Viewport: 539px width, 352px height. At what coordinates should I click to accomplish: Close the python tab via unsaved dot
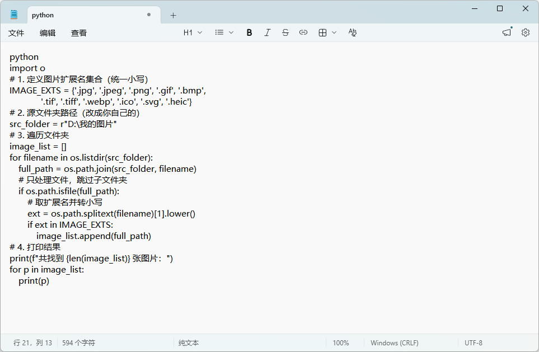pos(149,15)
